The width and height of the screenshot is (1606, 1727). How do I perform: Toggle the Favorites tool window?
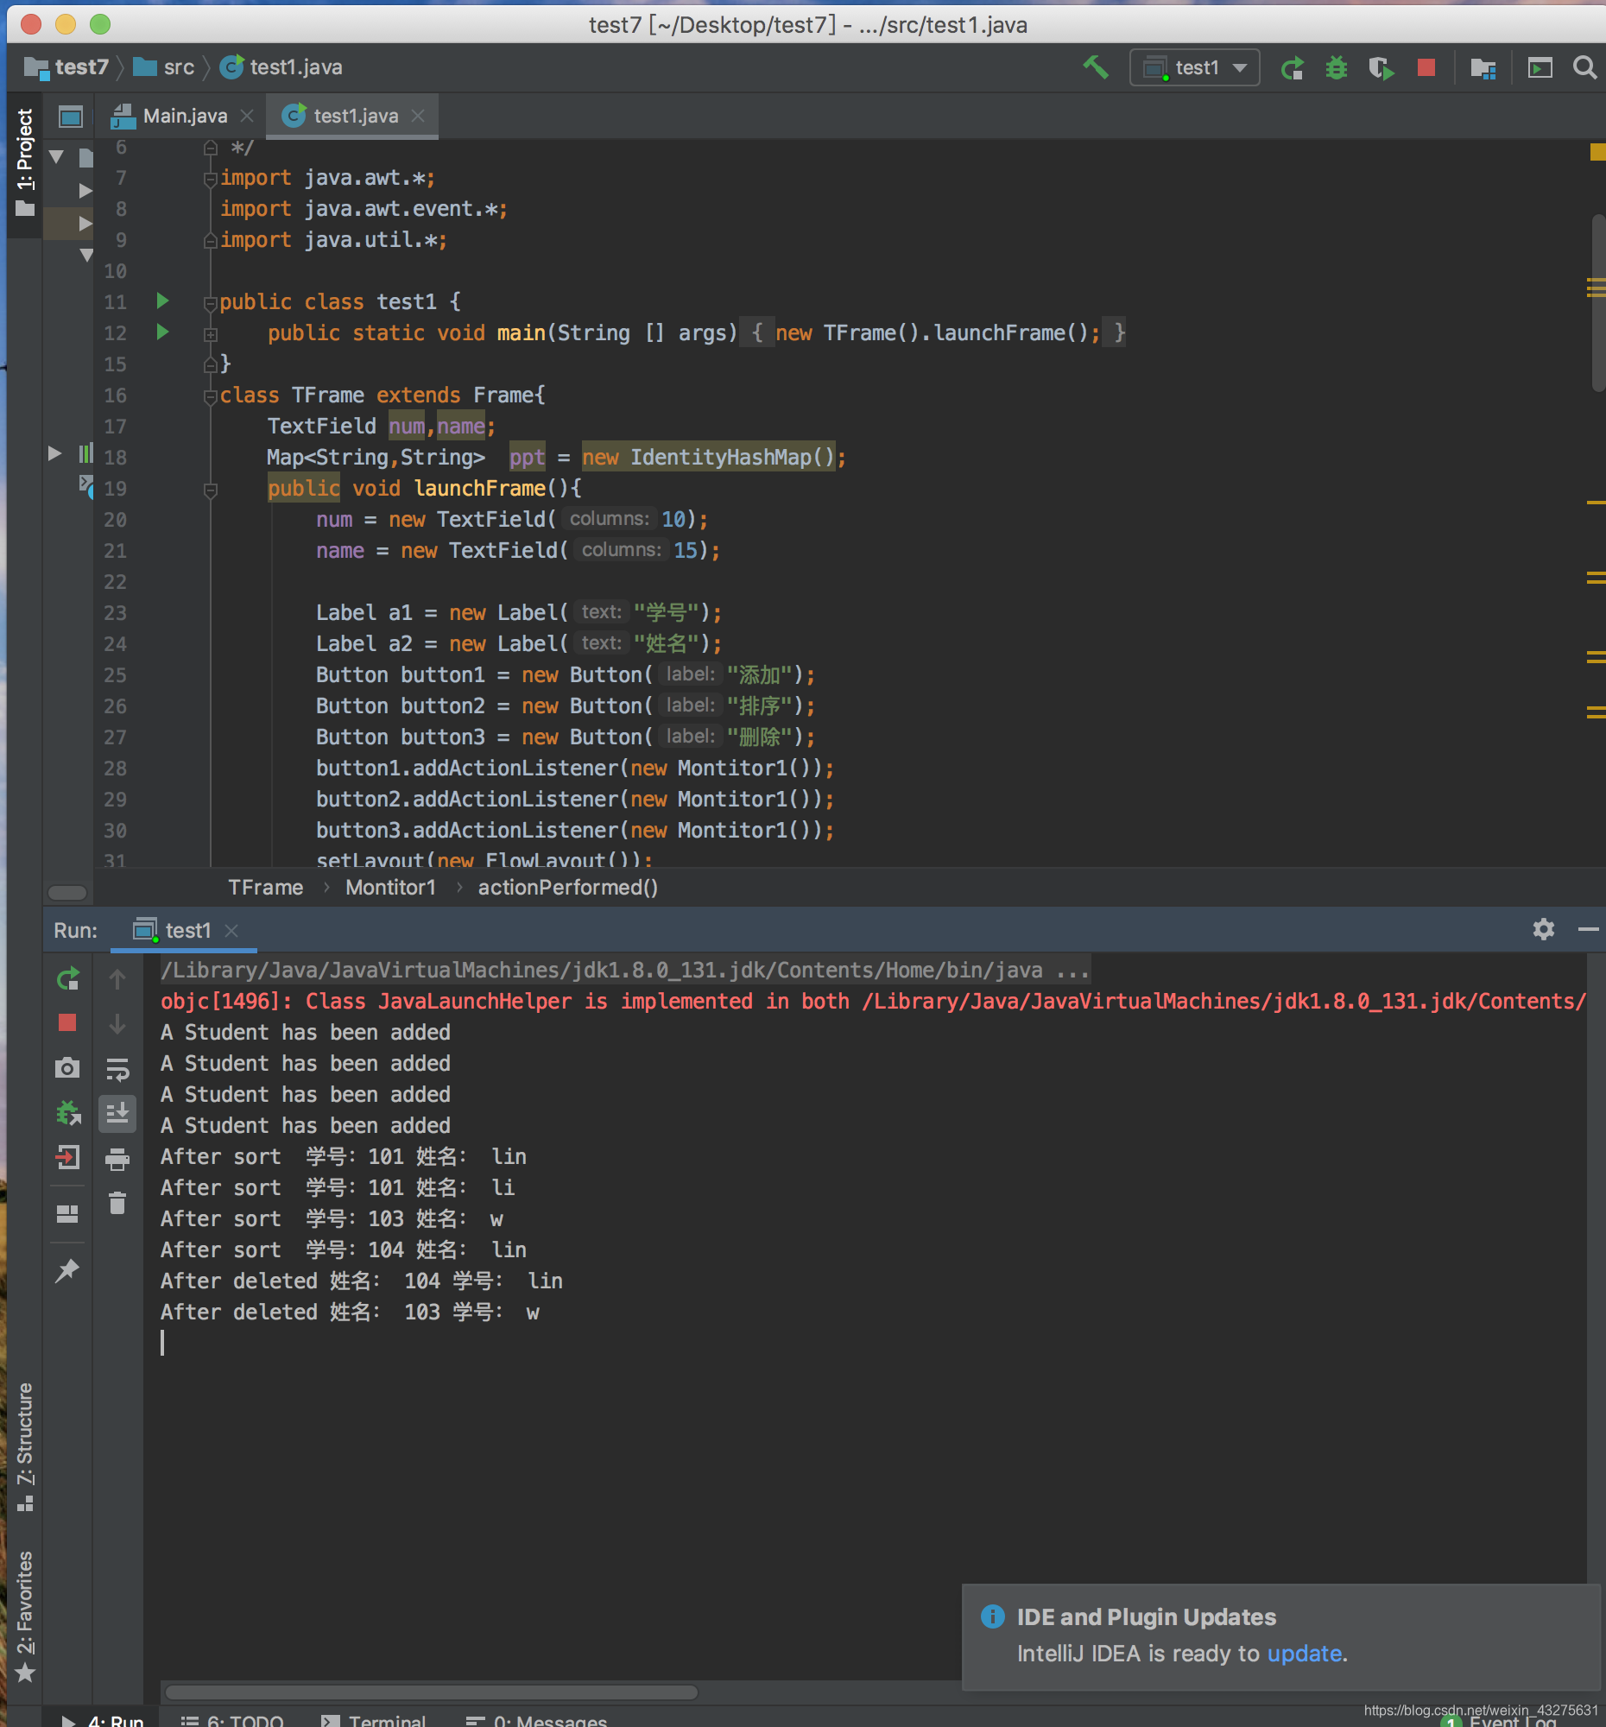tap(24, 1616)
